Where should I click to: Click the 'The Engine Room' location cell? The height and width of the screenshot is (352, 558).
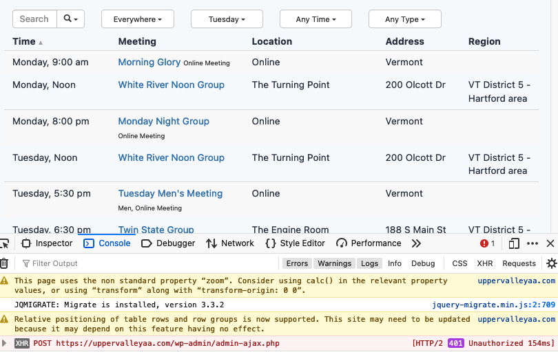[x=291, y=230]
